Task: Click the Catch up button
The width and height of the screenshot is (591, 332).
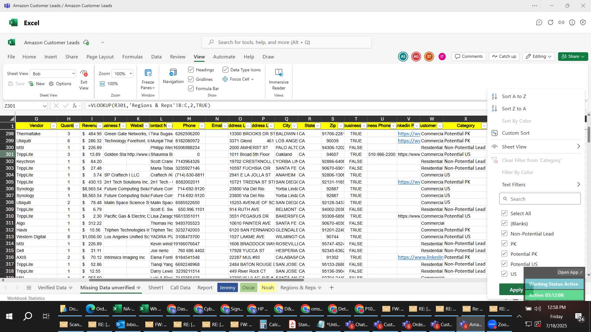Action: (504, 56)
